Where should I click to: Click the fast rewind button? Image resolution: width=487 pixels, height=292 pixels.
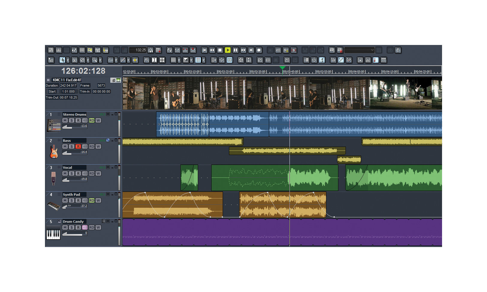212,50
